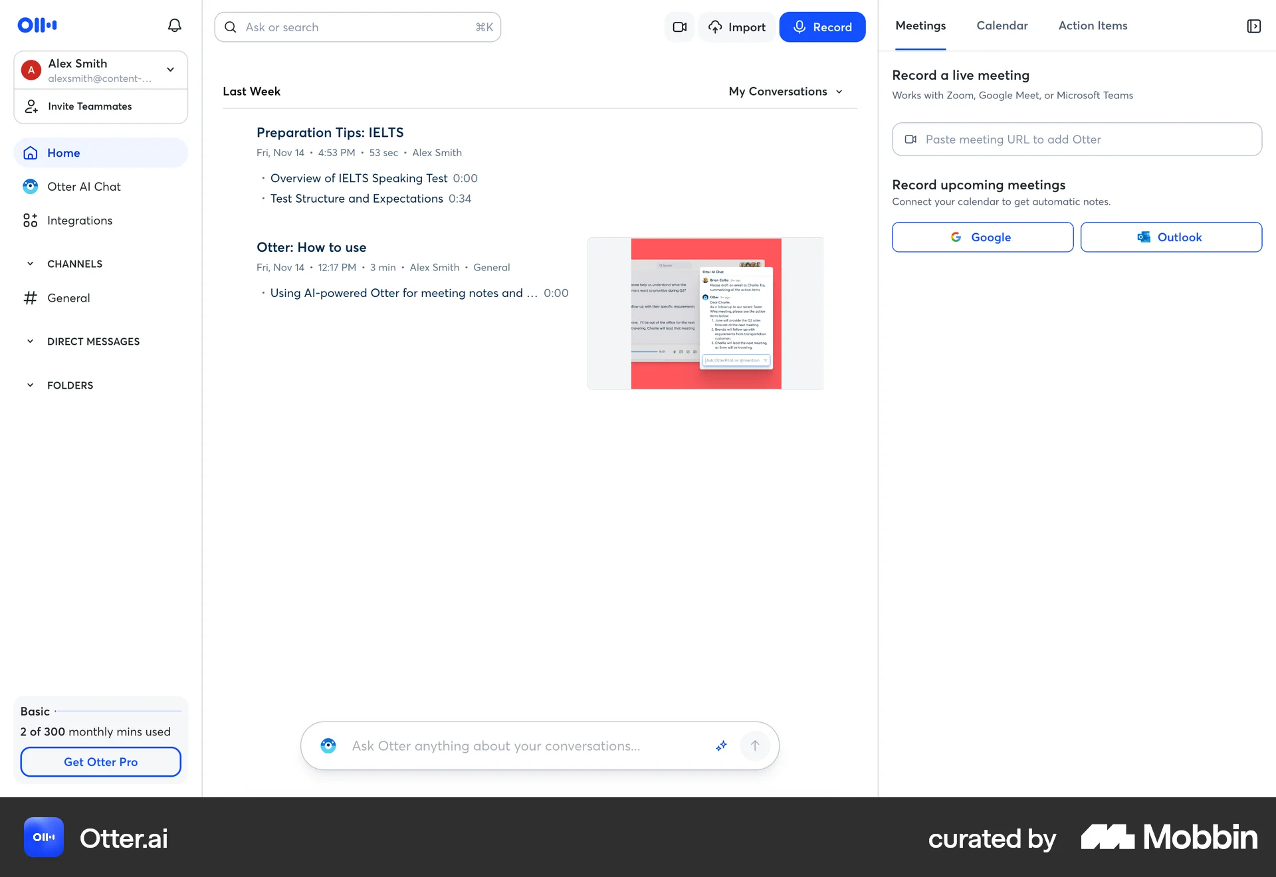Open the My Conversations filter dropdown
The image size is (1276, 877).
(x=786, y=92)
